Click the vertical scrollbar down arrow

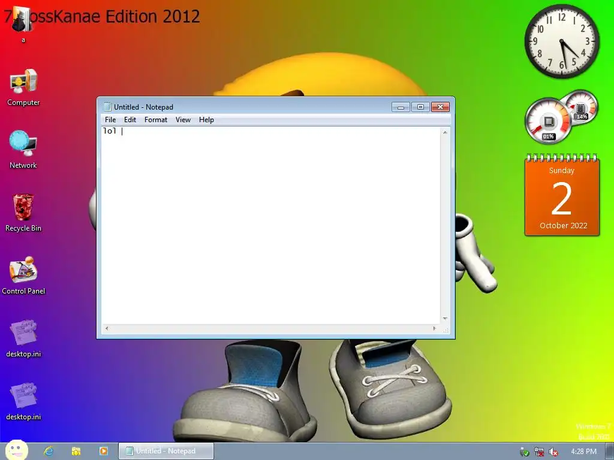click(445, 319)
